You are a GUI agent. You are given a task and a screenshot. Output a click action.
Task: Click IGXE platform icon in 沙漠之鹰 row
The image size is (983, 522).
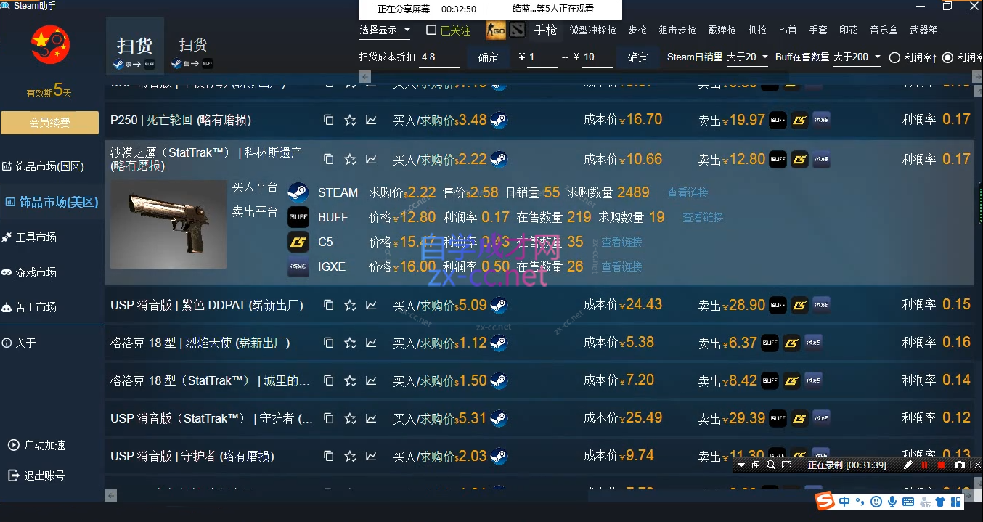[x=821, y=159]
